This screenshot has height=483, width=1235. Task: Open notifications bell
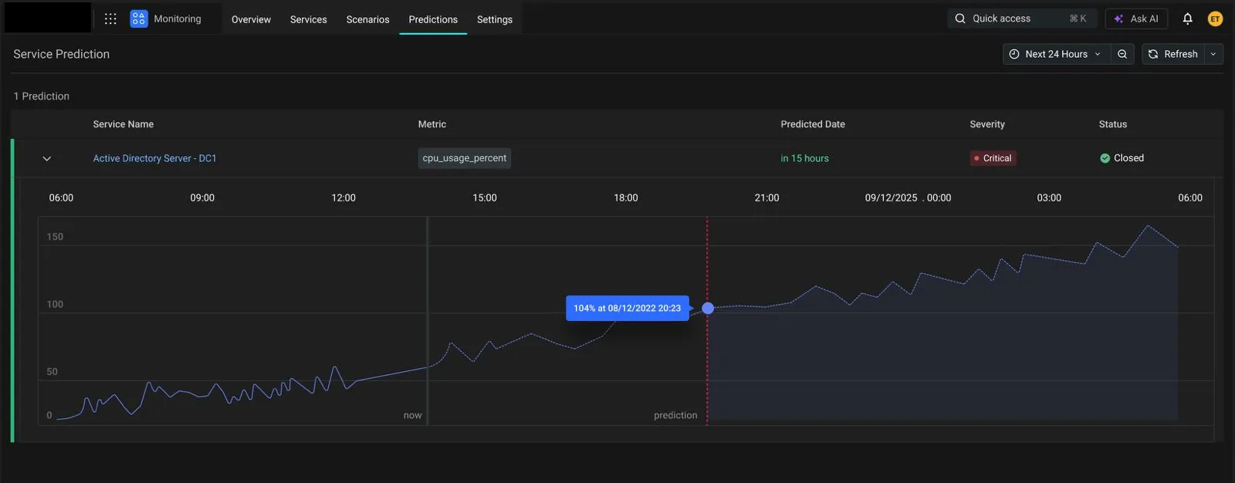[1188, 19]
